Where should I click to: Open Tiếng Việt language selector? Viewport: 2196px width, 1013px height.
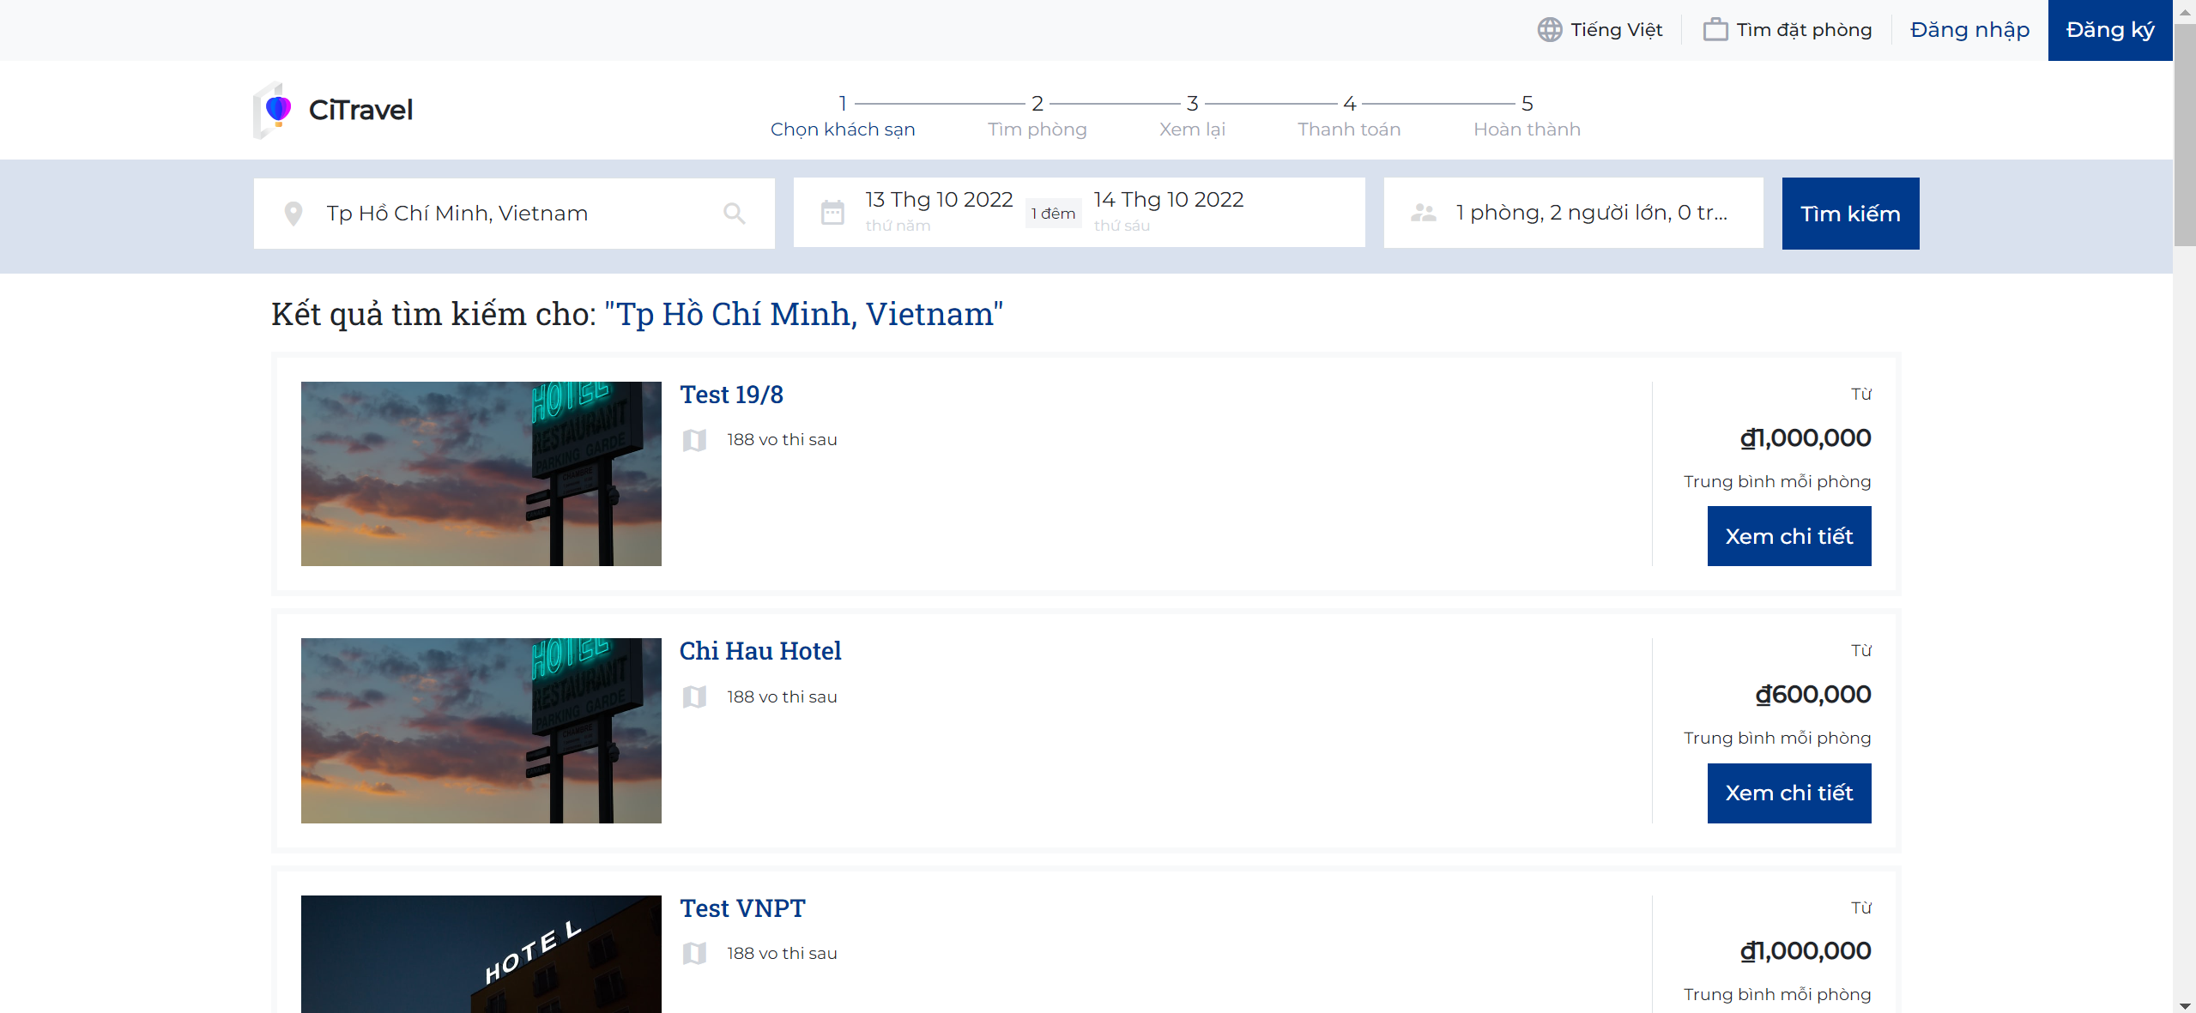coord(1615,30)
